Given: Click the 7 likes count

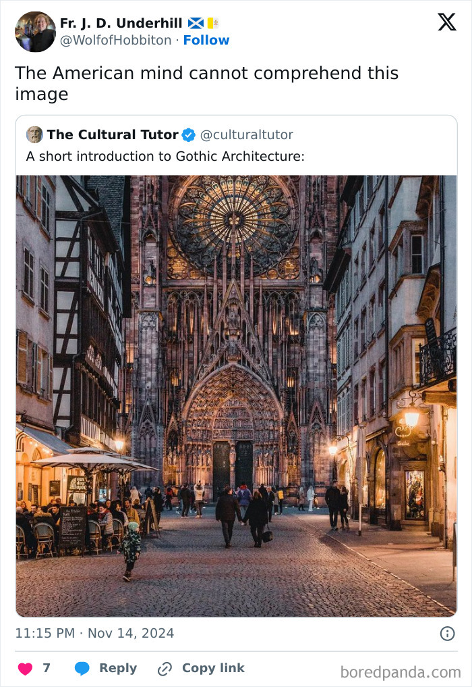Looking at the screenshot, I should (45, 668).
